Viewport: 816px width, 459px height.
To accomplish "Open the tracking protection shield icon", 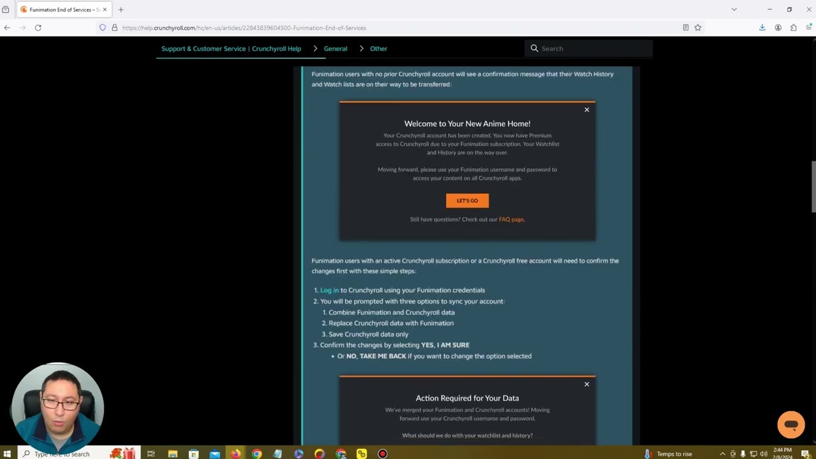I will tap(102, 27).
